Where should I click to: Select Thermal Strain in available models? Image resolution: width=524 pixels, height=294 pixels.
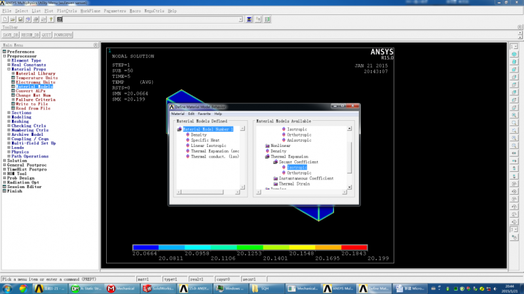pos(294,184)
